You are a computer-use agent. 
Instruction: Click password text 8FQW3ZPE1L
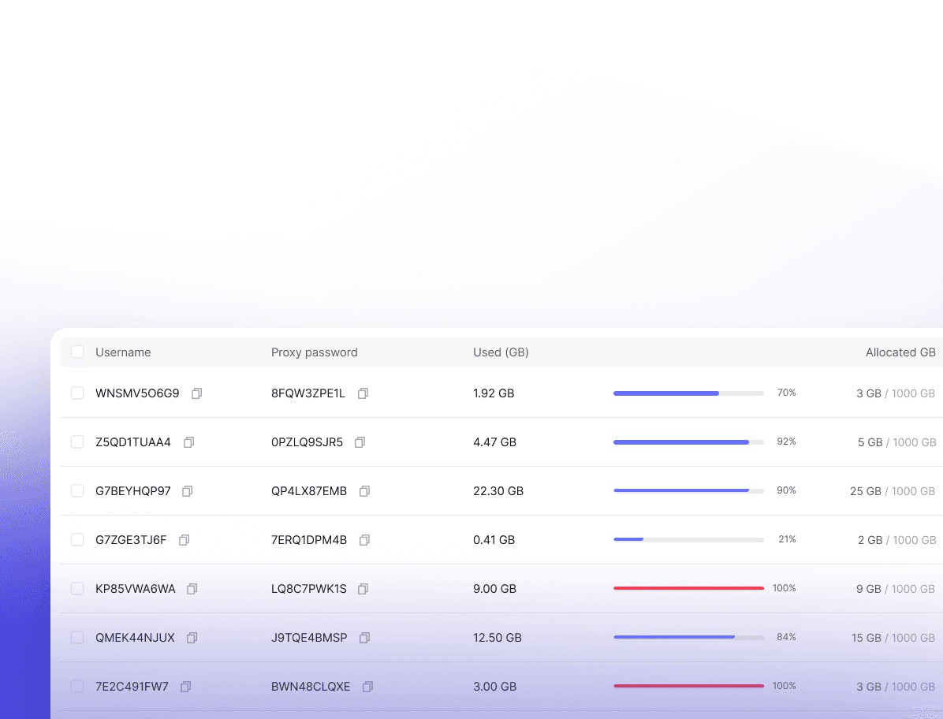tap(308, 393)
